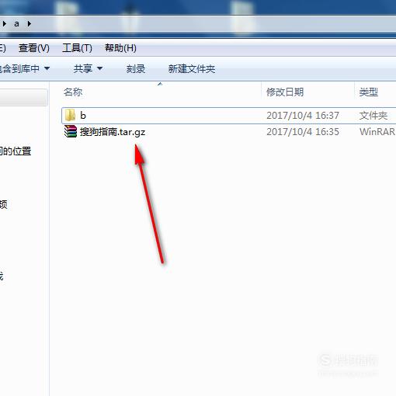Screen dimensions: 396x396
Task: Click the WinRAR type cell of the archive
Action: click(x=377, y=132)
